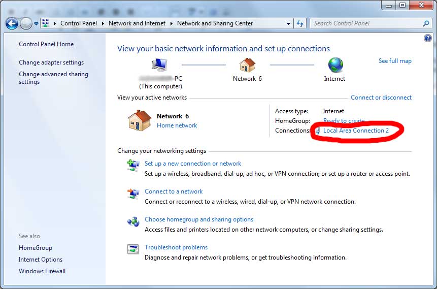Click the network plug icon beside Local Area Connection 2
The image size is (437, 289).
[x=318, y=131]
